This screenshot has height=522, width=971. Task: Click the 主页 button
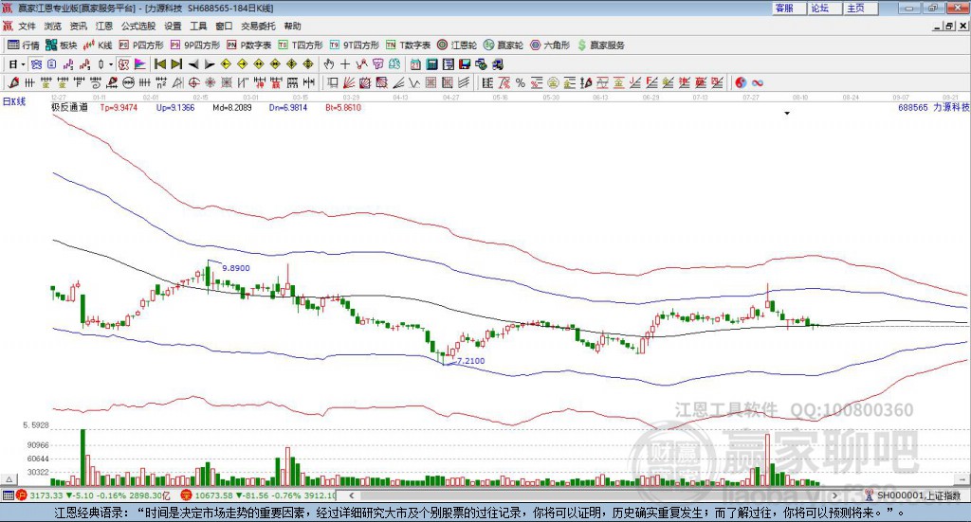[861, 8]
